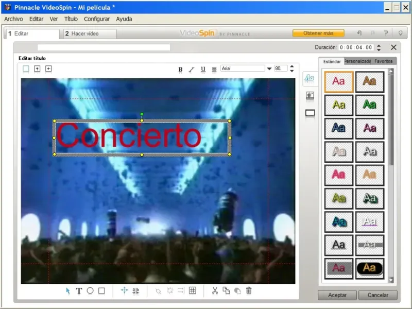The image size is (412, 309).
Task: Pick the rectangle shape tool
Action: pyautogui.click(x=101, y=291)
